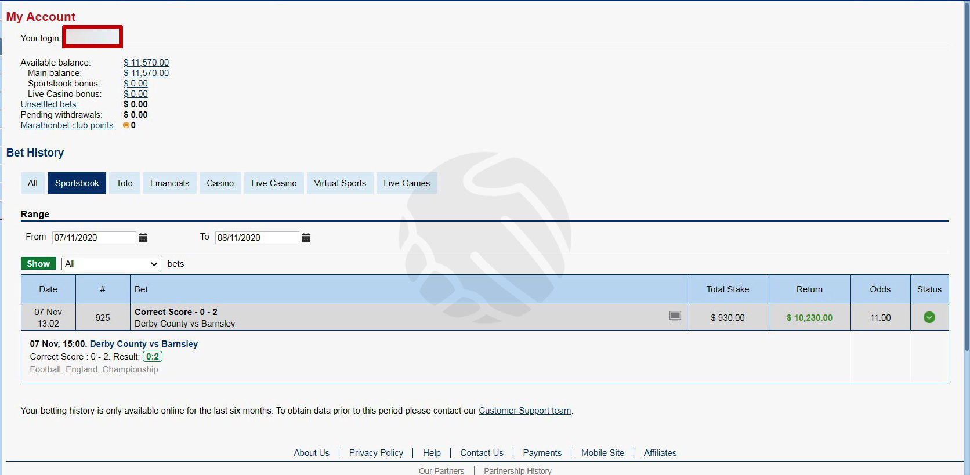Click the Sportsbook bonus $0.00 link

[136, 84]
